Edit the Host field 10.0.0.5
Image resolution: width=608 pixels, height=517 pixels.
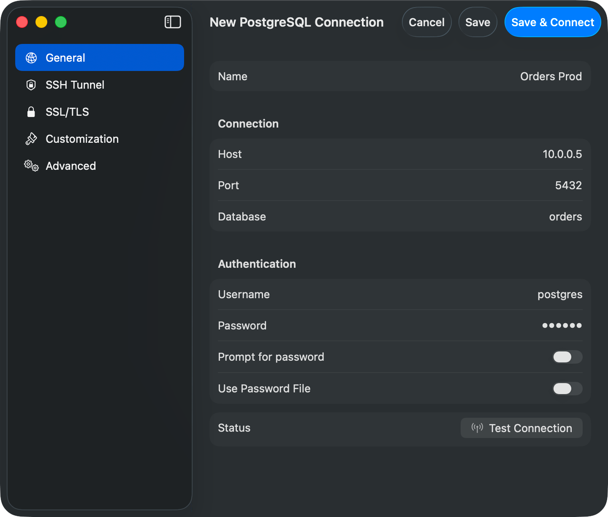click(400, 154)
